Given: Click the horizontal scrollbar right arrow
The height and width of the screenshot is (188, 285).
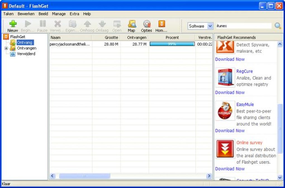Looking at the screenshot, I should coord(209,176).
